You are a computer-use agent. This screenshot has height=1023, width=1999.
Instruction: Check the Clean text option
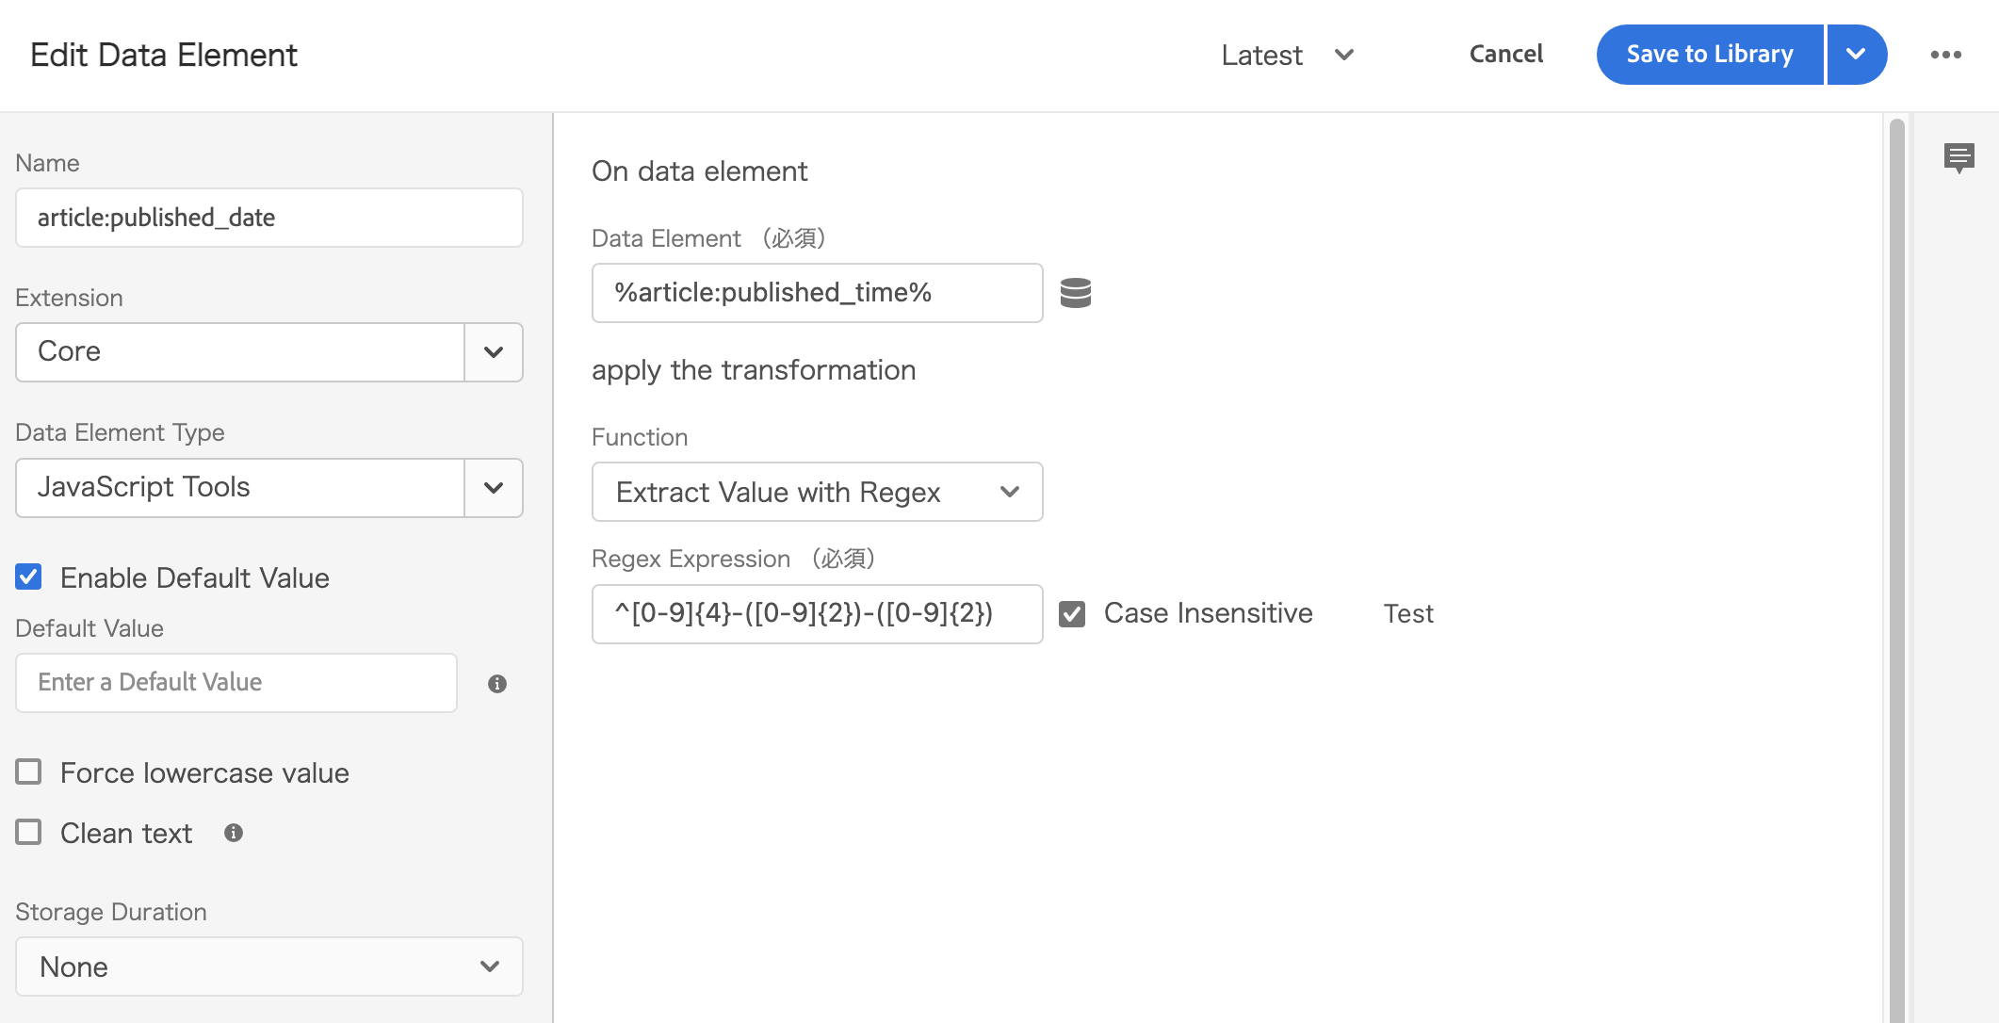28,832
